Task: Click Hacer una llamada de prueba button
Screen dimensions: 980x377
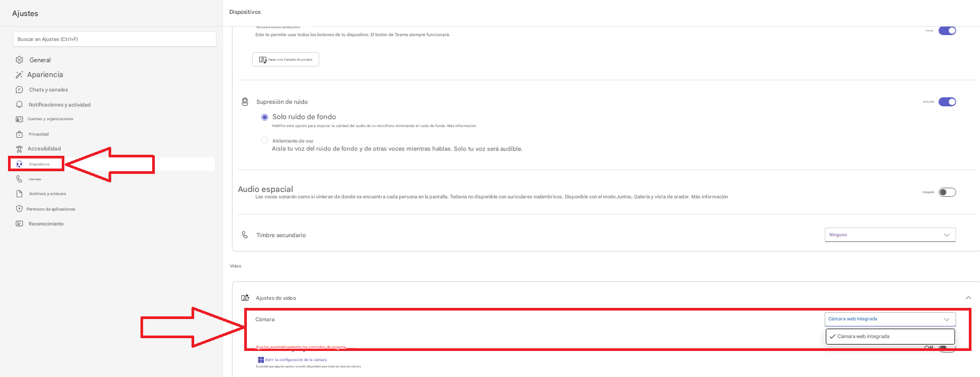Action: (286, 60)
